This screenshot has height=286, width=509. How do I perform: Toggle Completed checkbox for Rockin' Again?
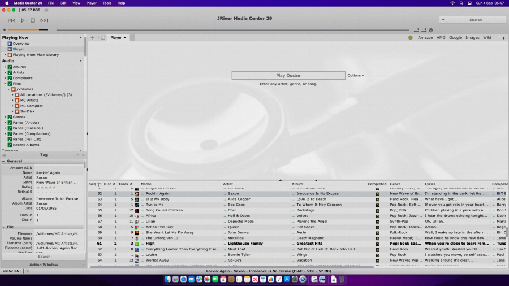pos(377,194)
